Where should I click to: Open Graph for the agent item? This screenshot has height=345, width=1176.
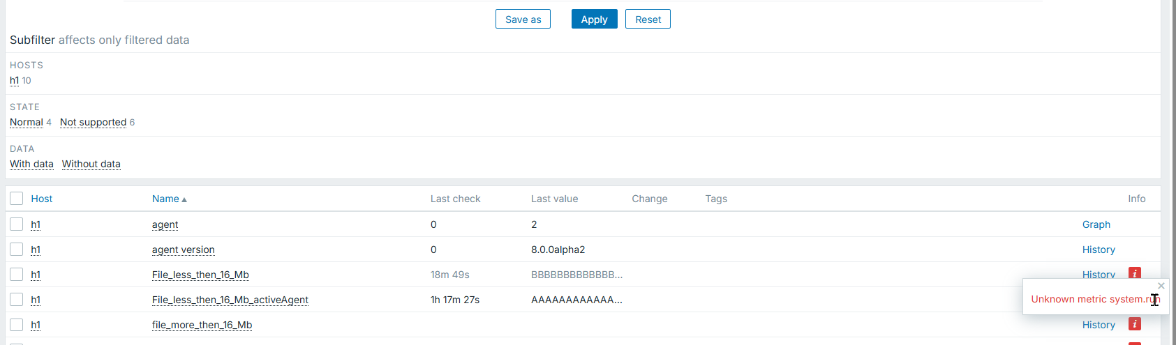pyautogui.click(x=1096, y=224)
